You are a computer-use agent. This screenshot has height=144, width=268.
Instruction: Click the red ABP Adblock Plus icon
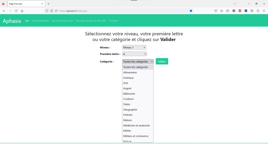(240, 11)
